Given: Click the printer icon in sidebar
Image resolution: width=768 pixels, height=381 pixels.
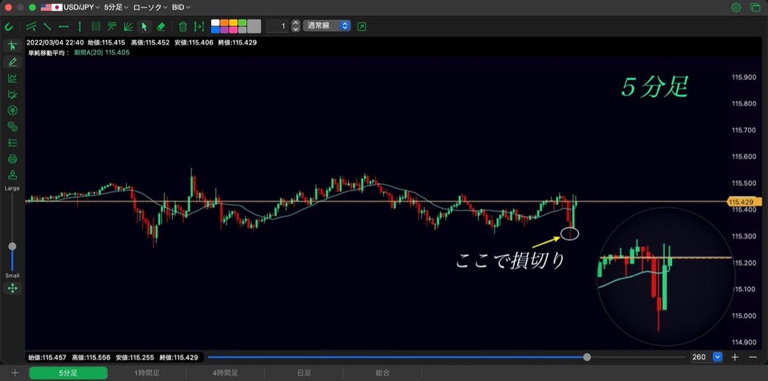Looking at the screenshot, I should 12,159.
